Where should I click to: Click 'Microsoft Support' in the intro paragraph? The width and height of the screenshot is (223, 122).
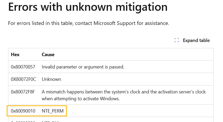(x=114, y=23)
